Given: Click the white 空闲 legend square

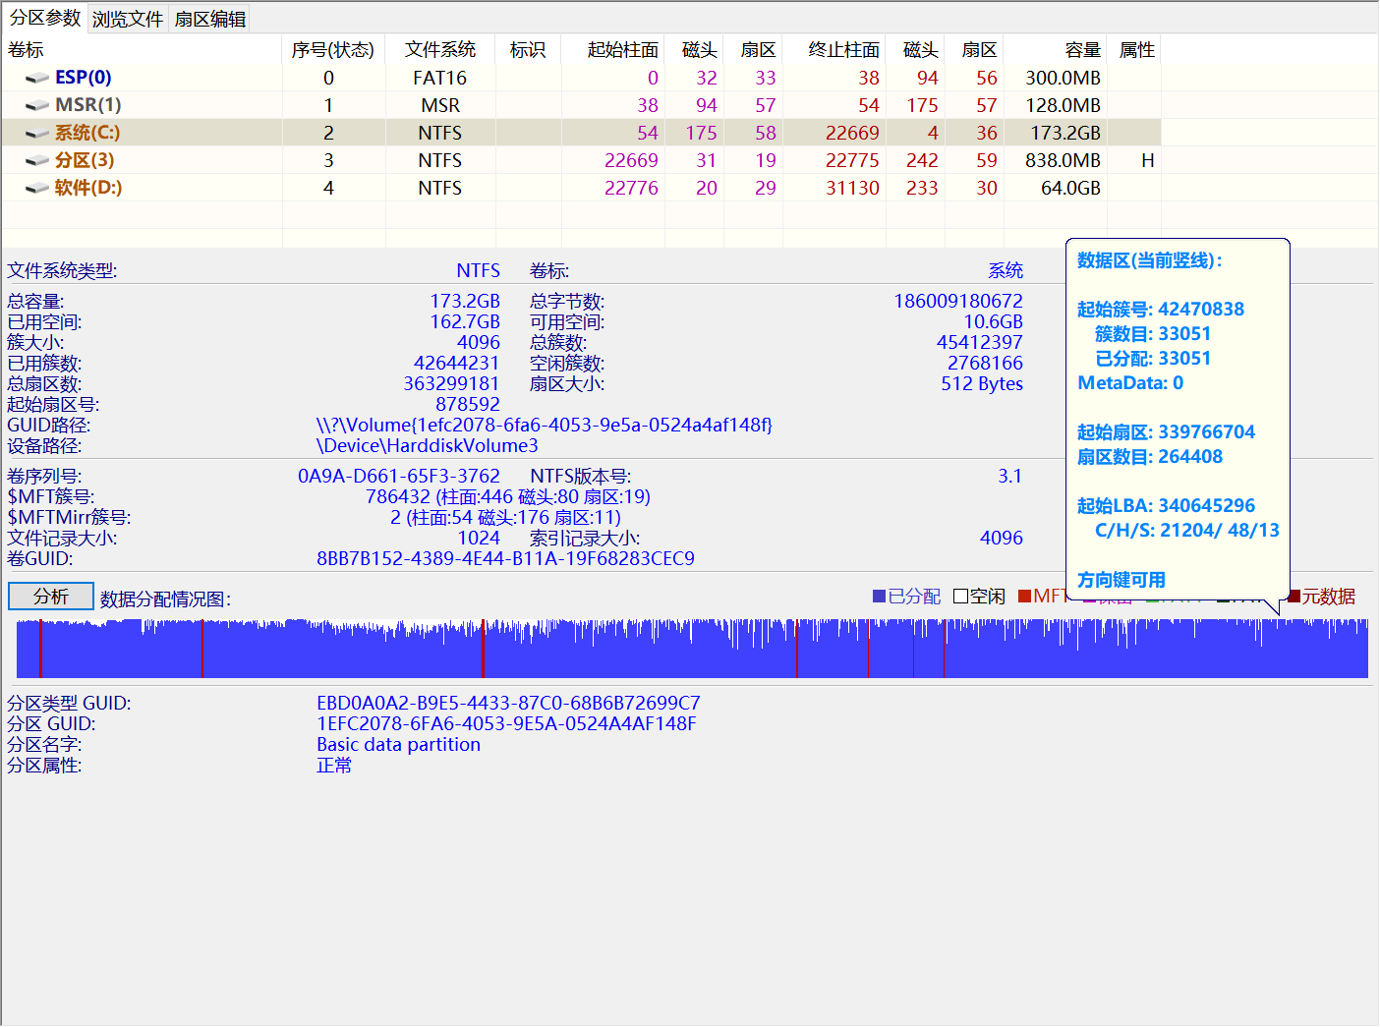Looking at the screenshot, I should (x=962, y=596).
